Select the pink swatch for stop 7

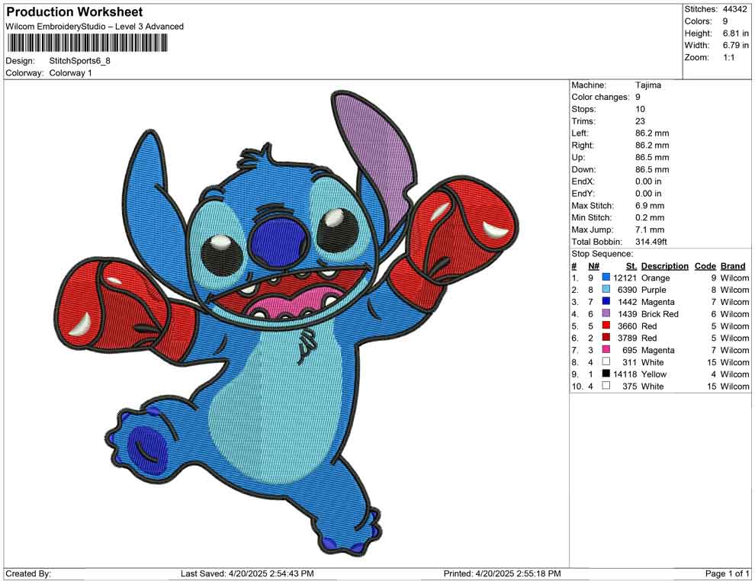(x=606, y=349)
